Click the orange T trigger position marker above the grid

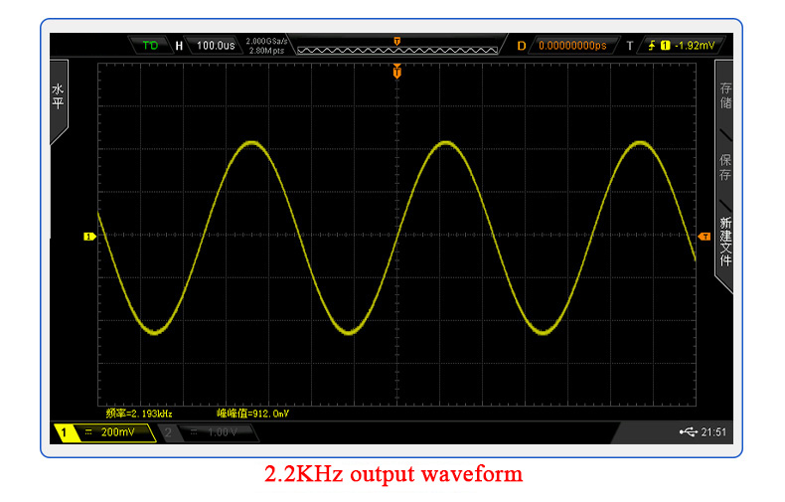397,72
